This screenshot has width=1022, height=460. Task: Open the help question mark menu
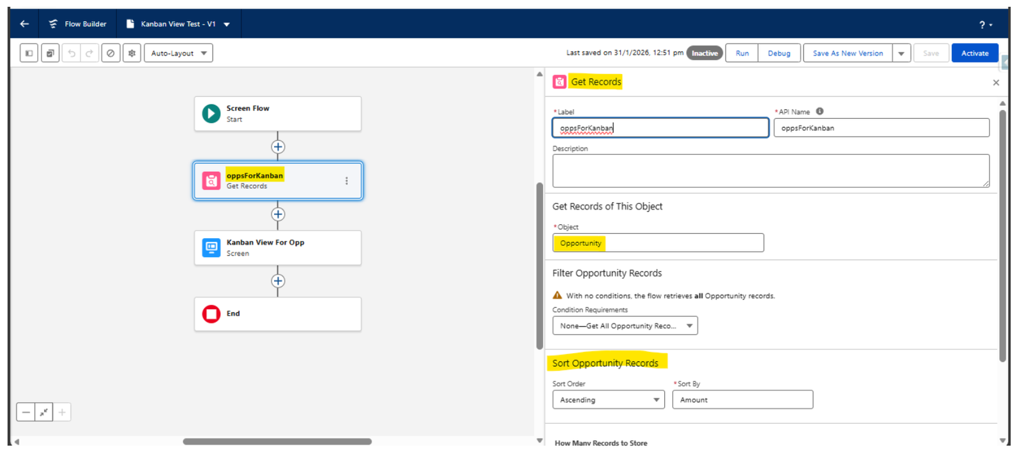(986, 25)
